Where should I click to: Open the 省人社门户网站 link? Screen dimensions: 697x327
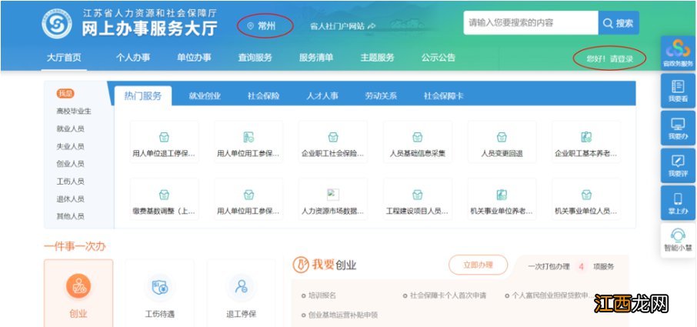pos(342,26)
